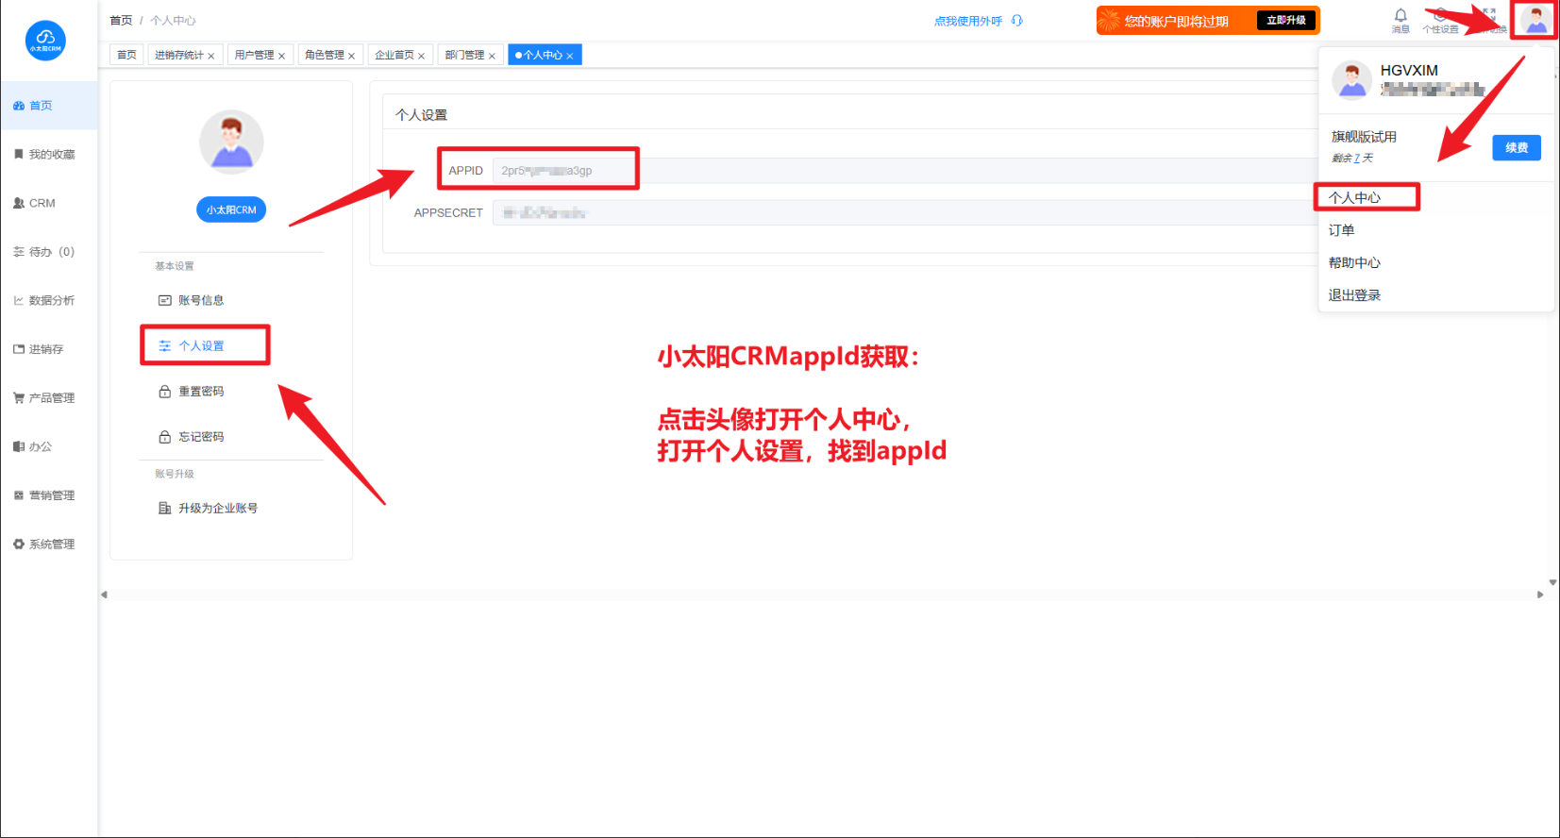
Task: Close the 用户管理 tab
Action: [x=281, y=56]
